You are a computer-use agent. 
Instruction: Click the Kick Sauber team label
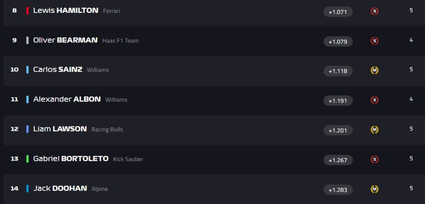click(x=128, y=159)
